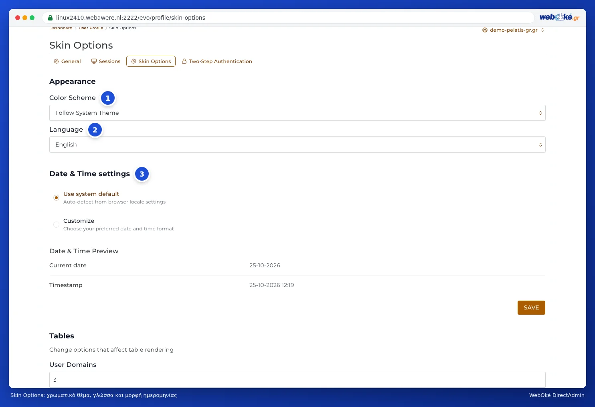Go to Dashboard via breadcrumb link

coord(61,28)
